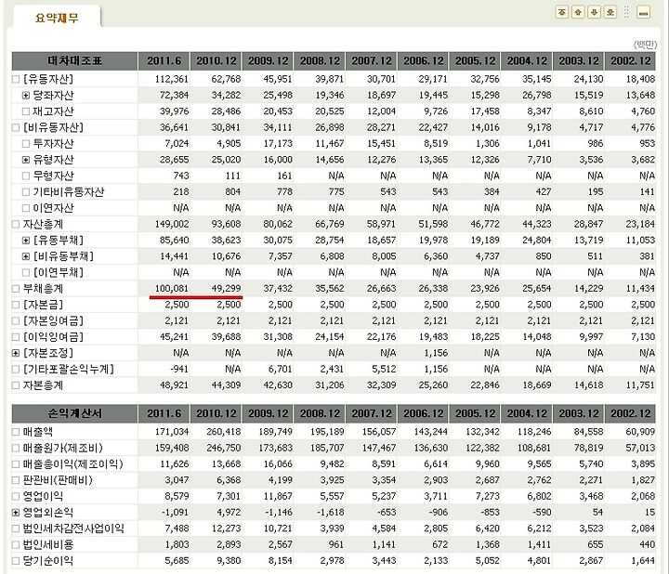Tick the 자본총계 checkbox
The width and height of the screenshot is (669, 574).
(x=16, y=385)
